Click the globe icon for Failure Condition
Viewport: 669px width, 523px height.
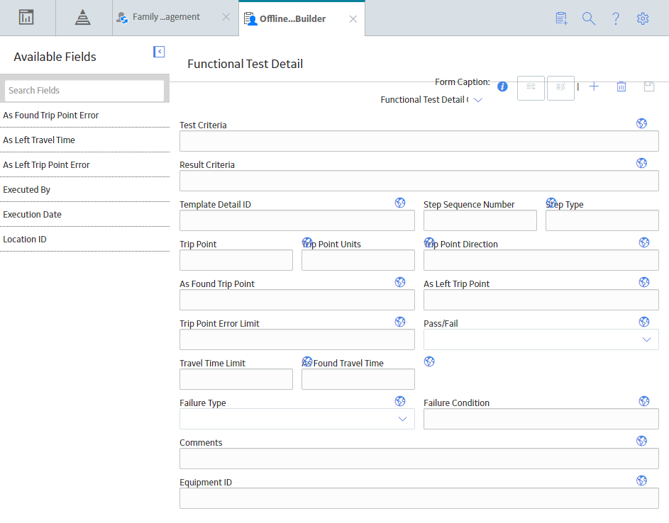click(644, 400)
